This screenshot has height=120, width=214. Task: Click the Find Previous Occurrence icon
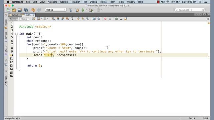tap(58, 19)
